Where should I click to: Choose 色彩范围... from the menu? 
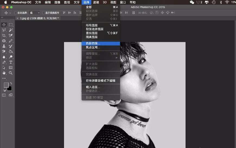tap(93, 43)
